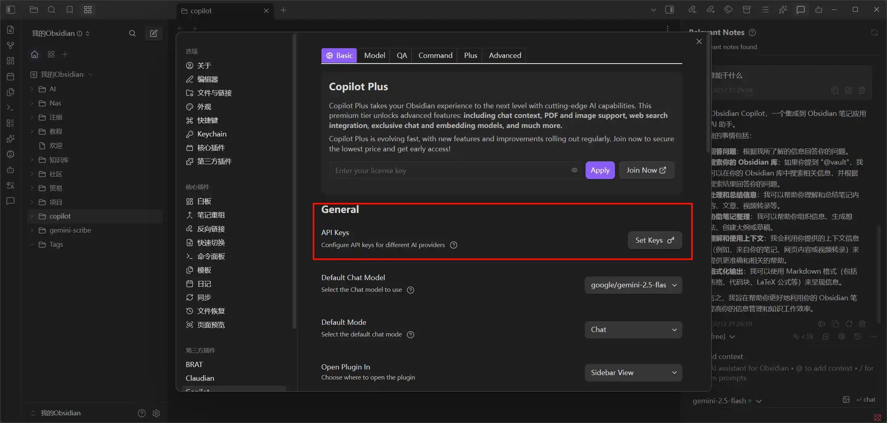Screen dimensions: 887x423
Task: Click the Set Keys button
Action: click(654, 240)
